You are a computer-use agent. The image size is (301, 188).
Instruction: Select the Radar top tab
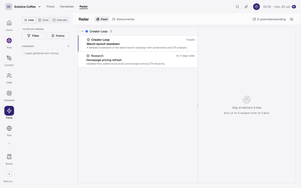pos(84,7)
